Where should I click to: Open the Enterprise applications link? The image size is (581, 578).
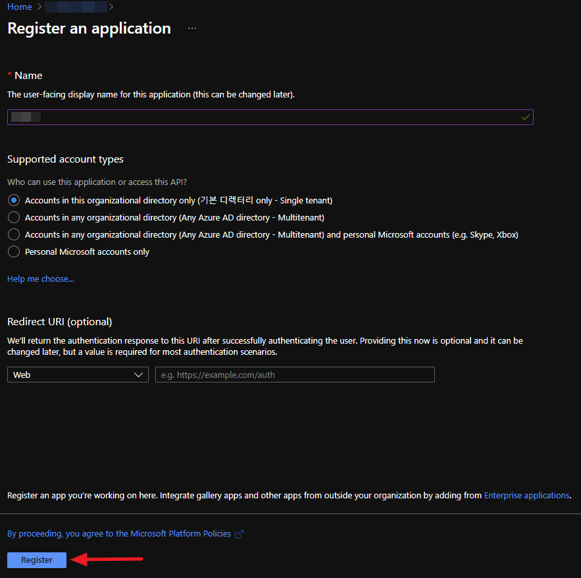[526, 495]
